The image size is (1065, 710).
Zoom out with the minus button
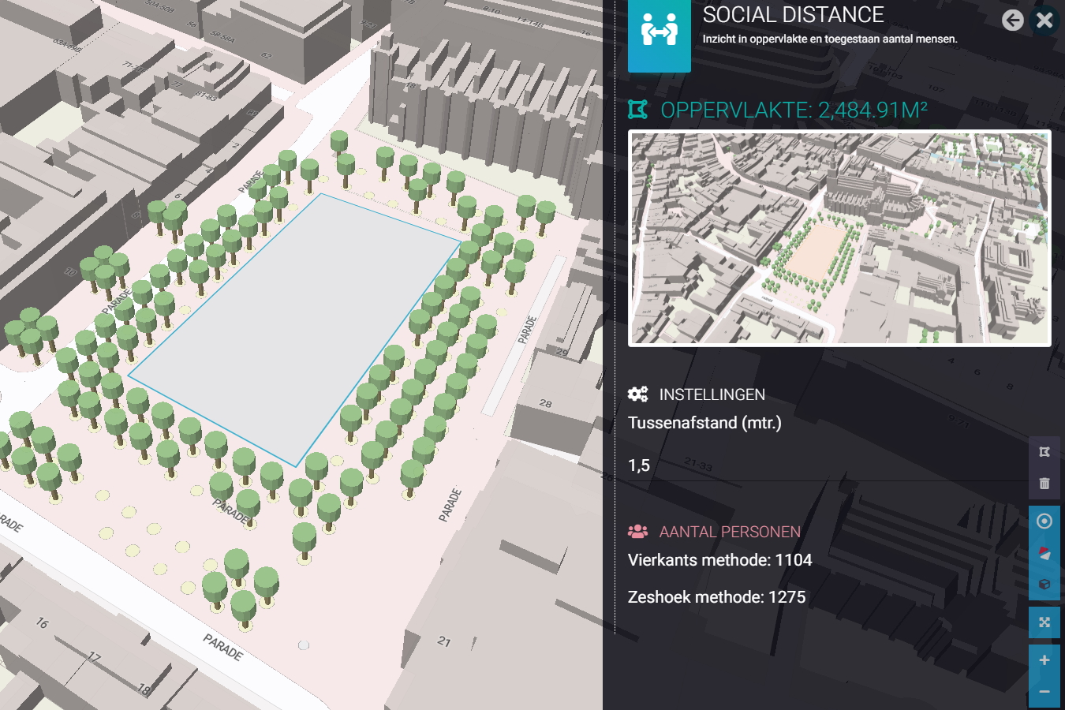tap(1044, 692)
